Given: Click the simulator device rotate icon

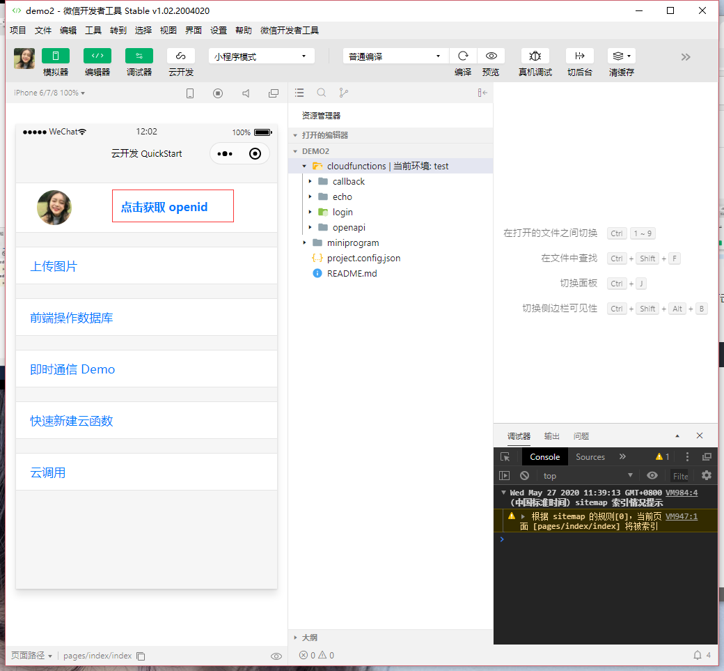Looking at the screenshot, I should 190,93.
